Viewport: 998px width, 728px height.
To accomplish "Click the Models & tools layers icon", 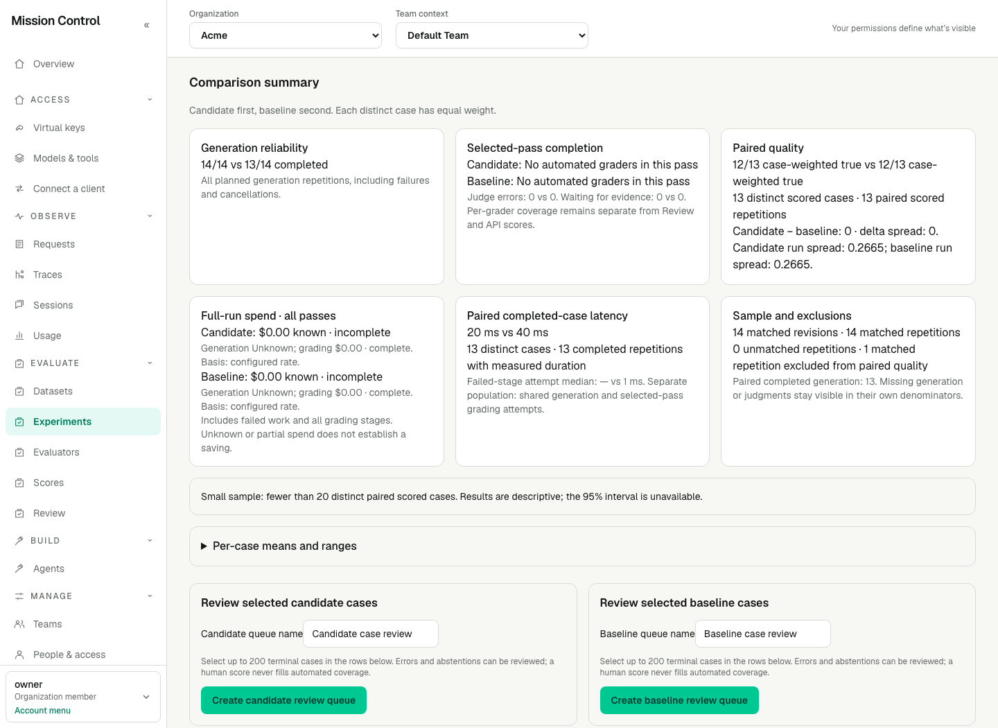I will 19,158.
